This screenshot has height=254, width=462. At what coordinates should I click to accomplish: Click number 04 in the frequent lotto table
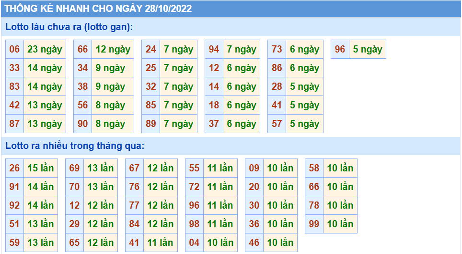pyautogui.click(x=195, y=243)
